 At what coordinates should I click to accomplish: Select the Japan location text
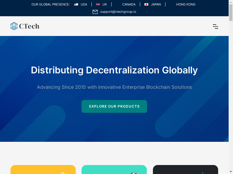(156, 4)
